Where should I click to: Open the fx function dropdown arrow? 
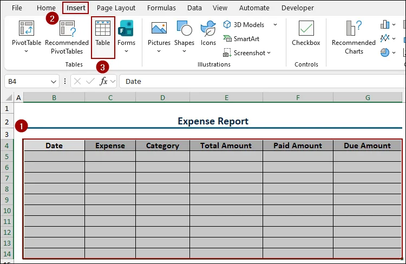pyautogui.click(x=113, y=81)
